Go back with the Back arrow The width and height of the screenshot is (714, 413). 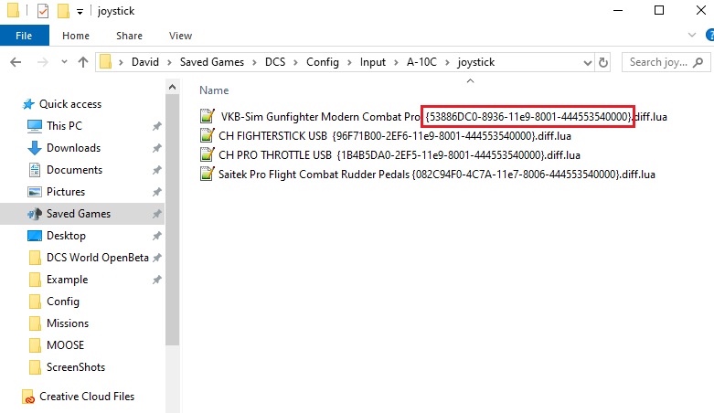(x=16, y=62)
